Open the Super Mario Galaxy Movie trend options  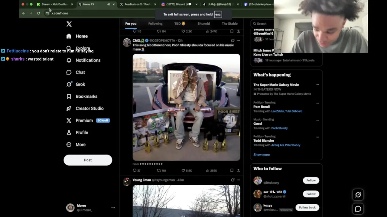pyautogui.click(x=317, y=85)
